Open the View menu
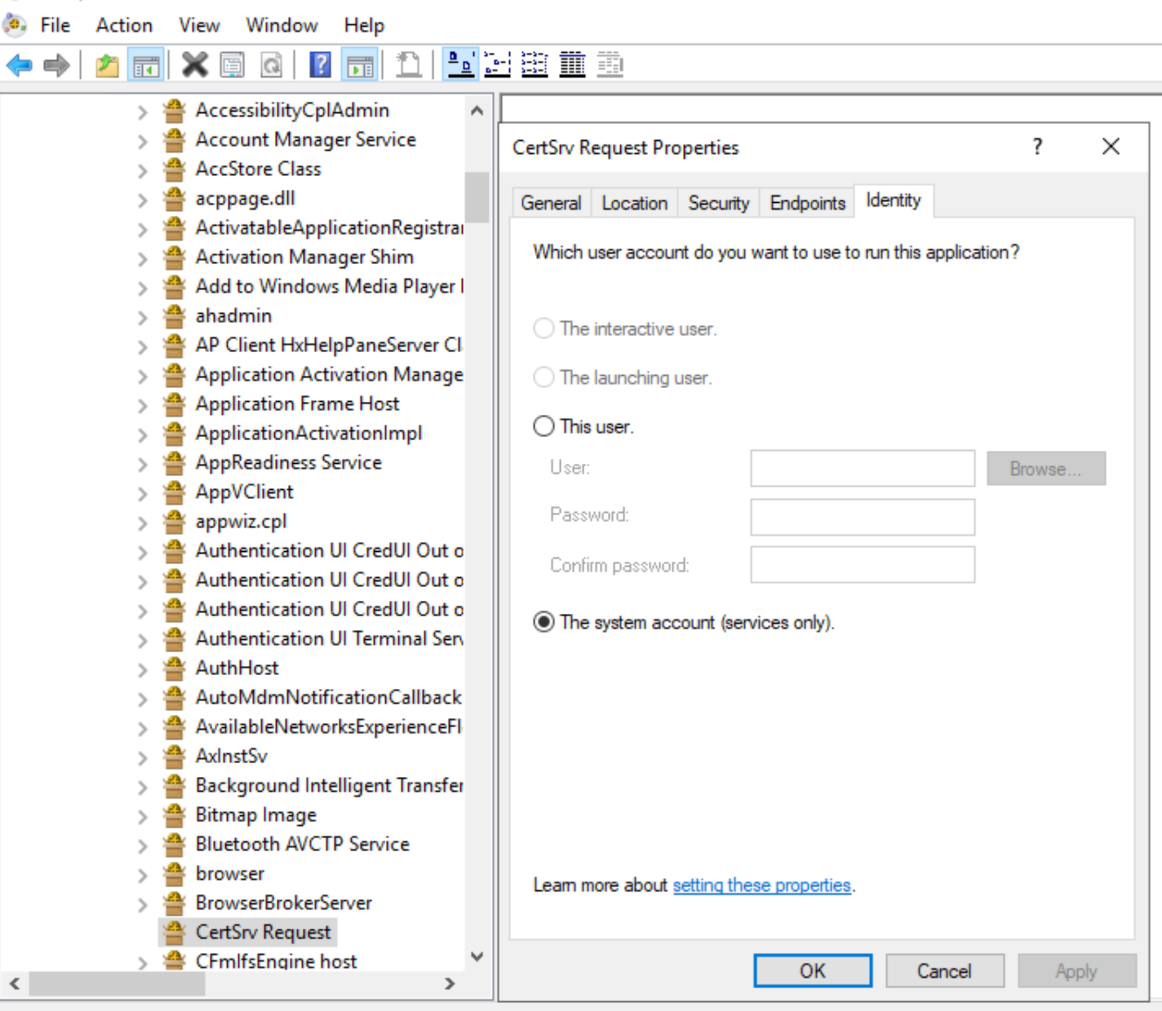The image size is (1162, 1011). pyautogui.click(x=199, y=25)
